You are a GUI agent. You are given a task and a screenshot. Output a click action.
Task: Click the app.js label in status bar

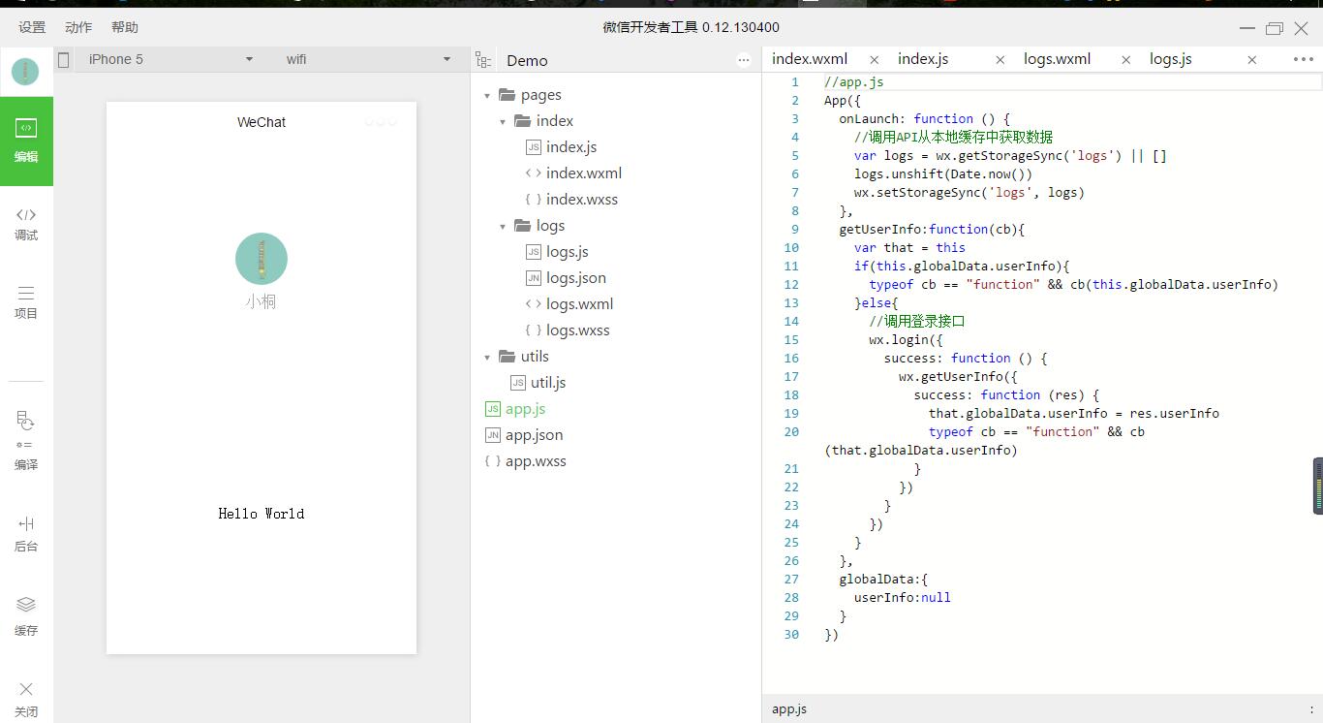click(789, 709)
